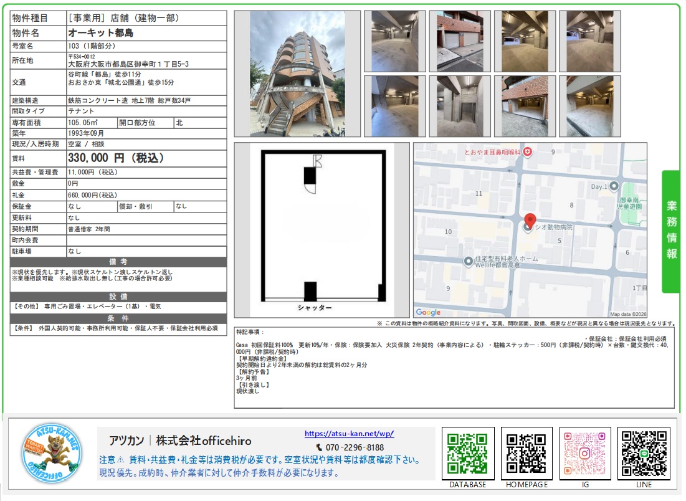The height and width of the screenshot is (501, 686).
Task: Click the Google logo on the map
Action: click(428, 312)
